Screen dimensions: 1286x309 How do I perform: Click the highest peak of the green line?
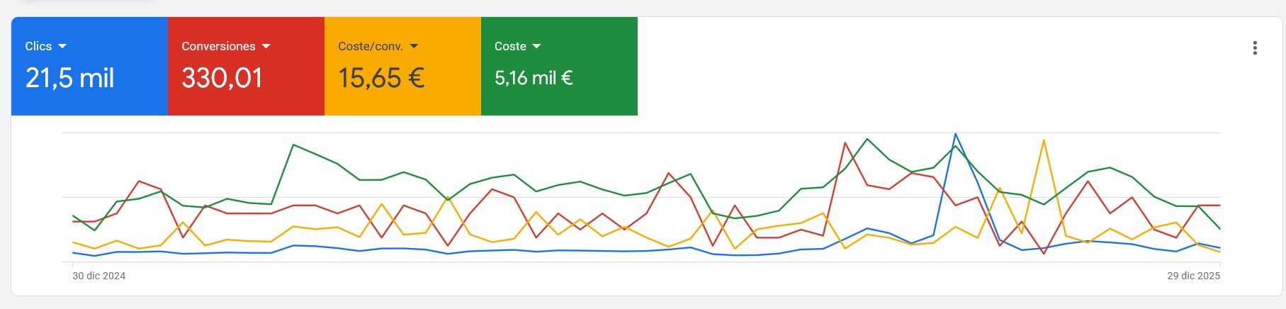coord(868,139)
